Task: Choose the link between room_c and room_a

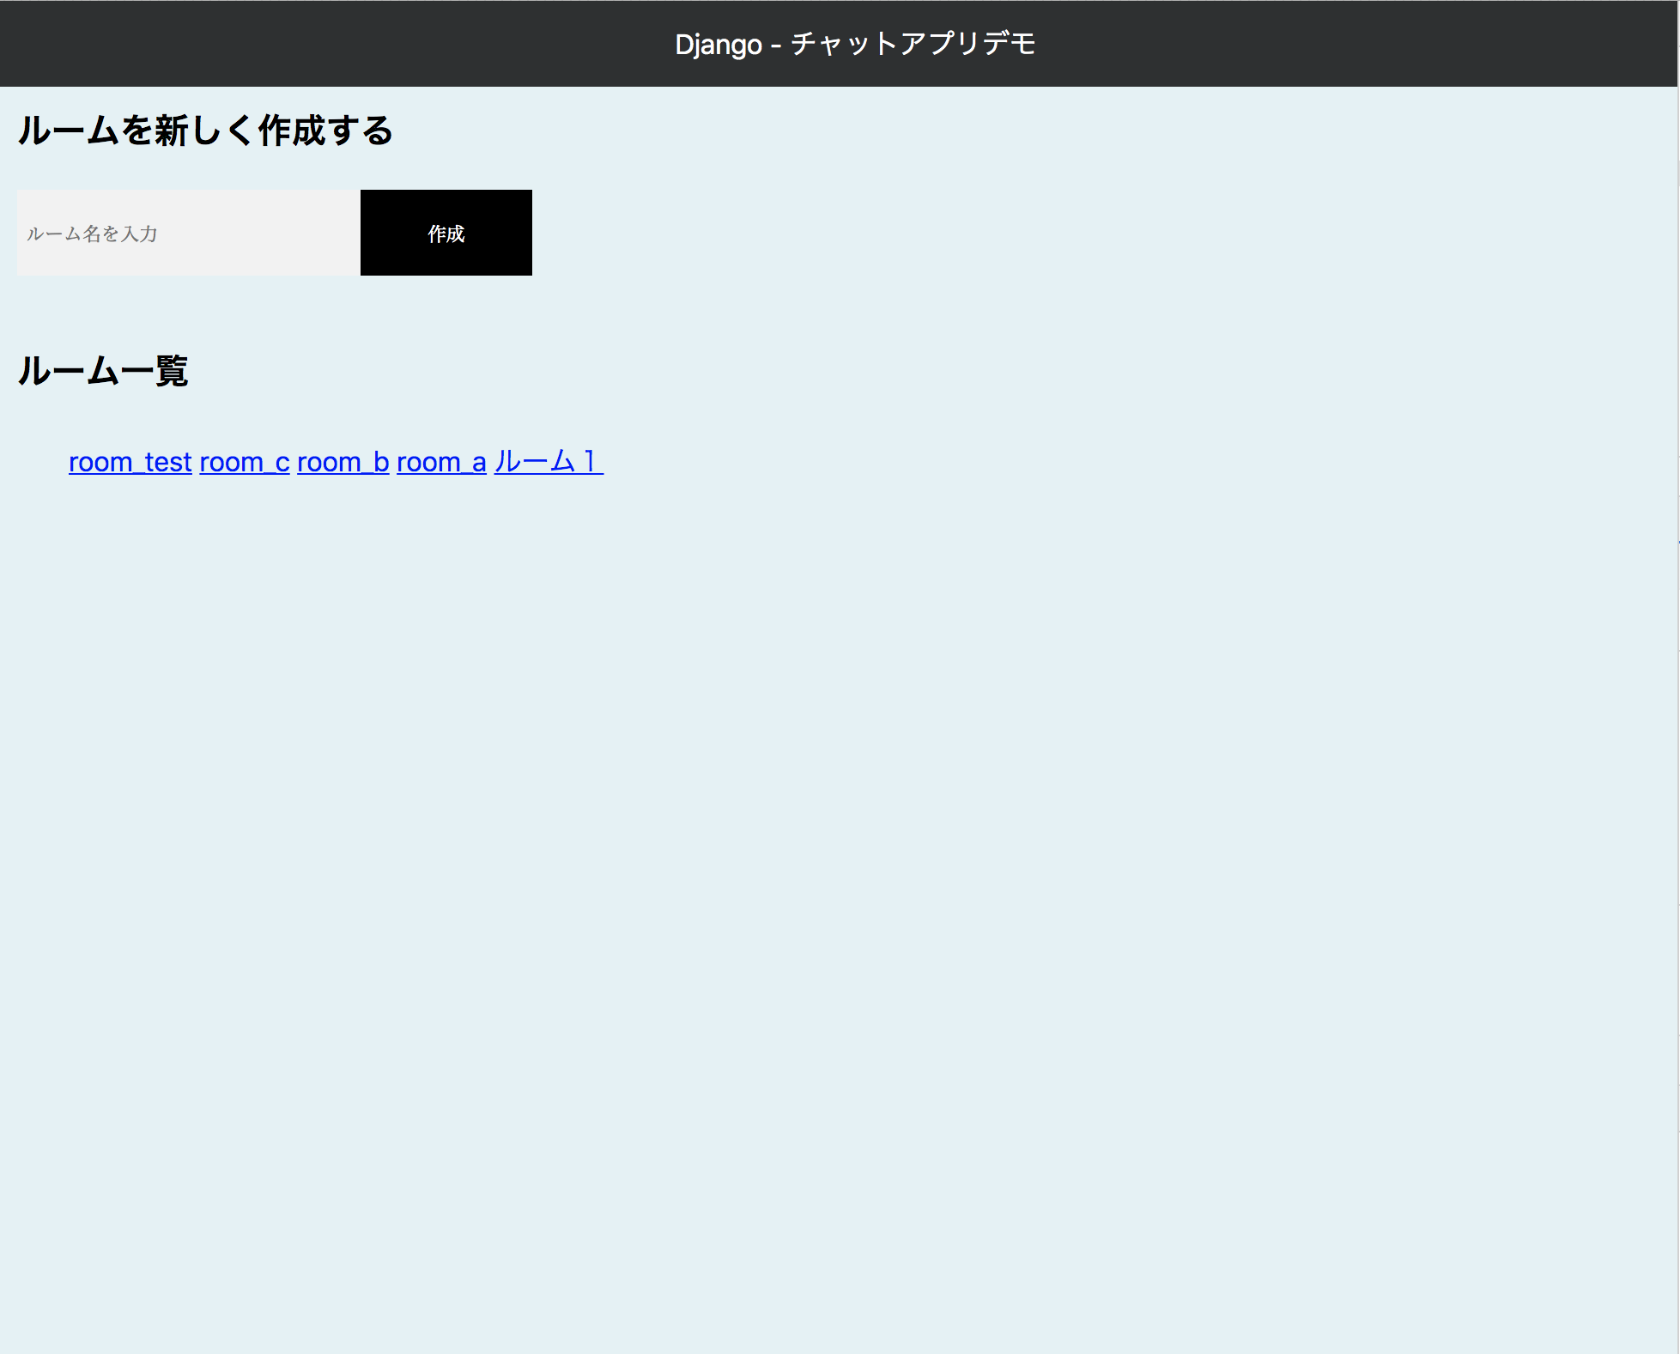Action: point(343,462)
